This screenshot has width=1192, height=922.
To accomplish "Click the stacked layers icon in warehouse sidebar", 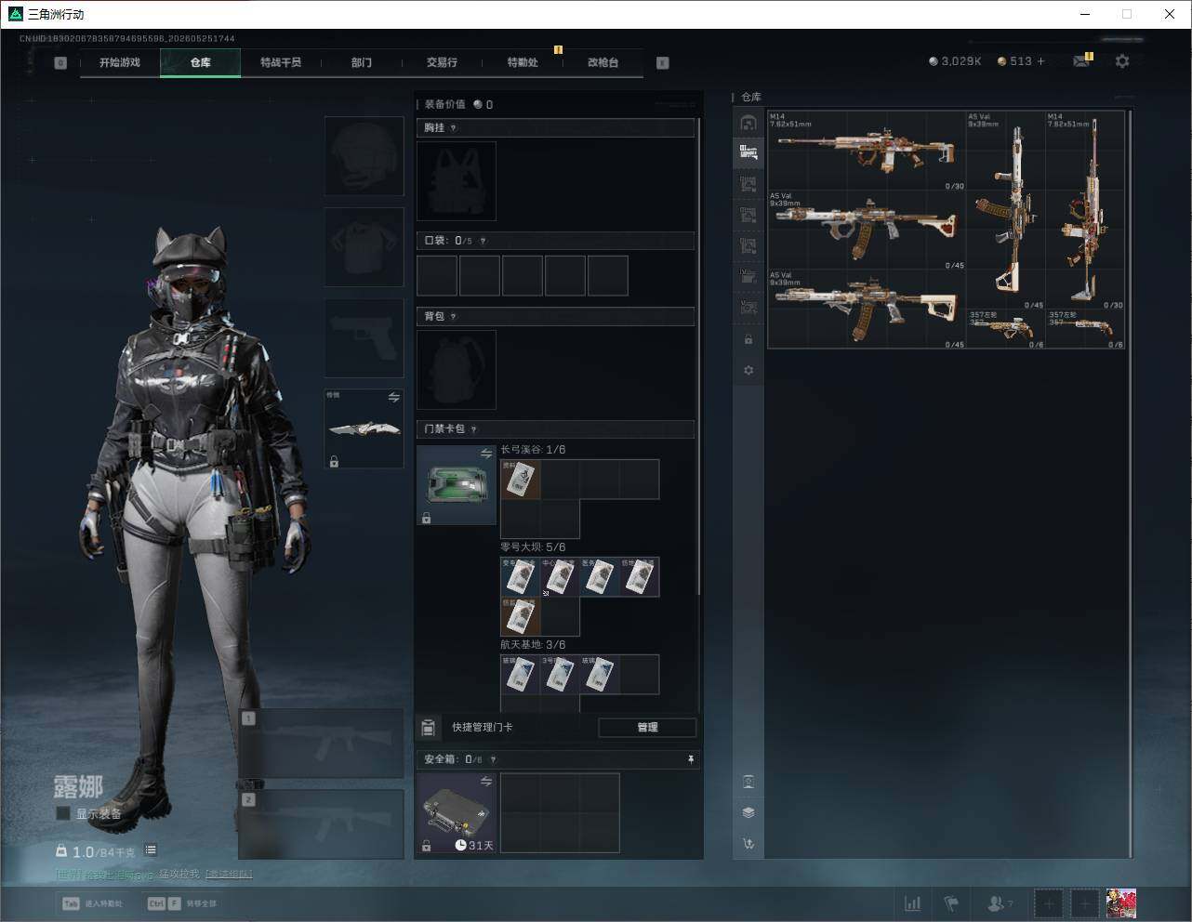I will (x=748, y=812).
